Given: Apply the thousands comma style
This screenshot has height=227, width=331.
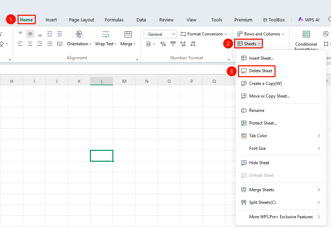Looking at the screenshot, I should click(x=173, y=44).
